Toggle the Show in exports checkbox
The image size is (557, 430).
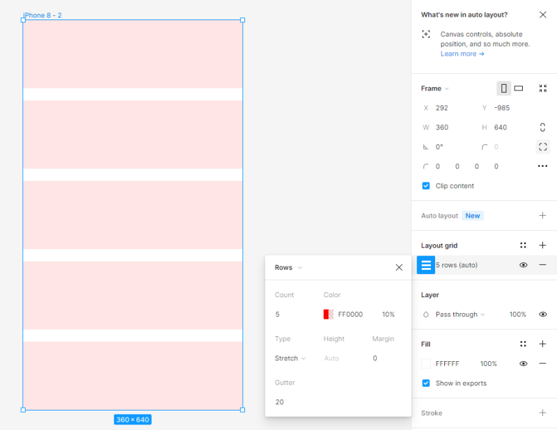coord(425,383)
